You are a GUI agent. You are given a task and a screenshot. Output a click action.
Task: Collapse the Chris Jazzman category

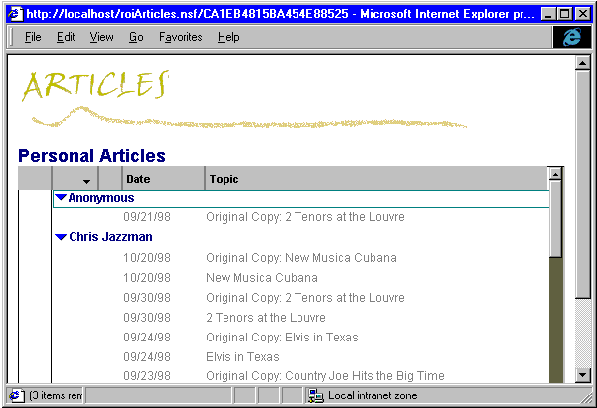(61, 237)
